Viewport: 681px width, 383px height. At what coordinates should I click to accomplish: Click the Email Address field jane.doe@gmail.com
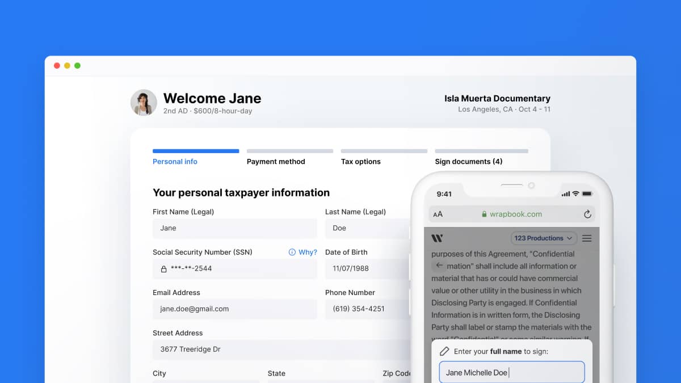coord(235,309)
